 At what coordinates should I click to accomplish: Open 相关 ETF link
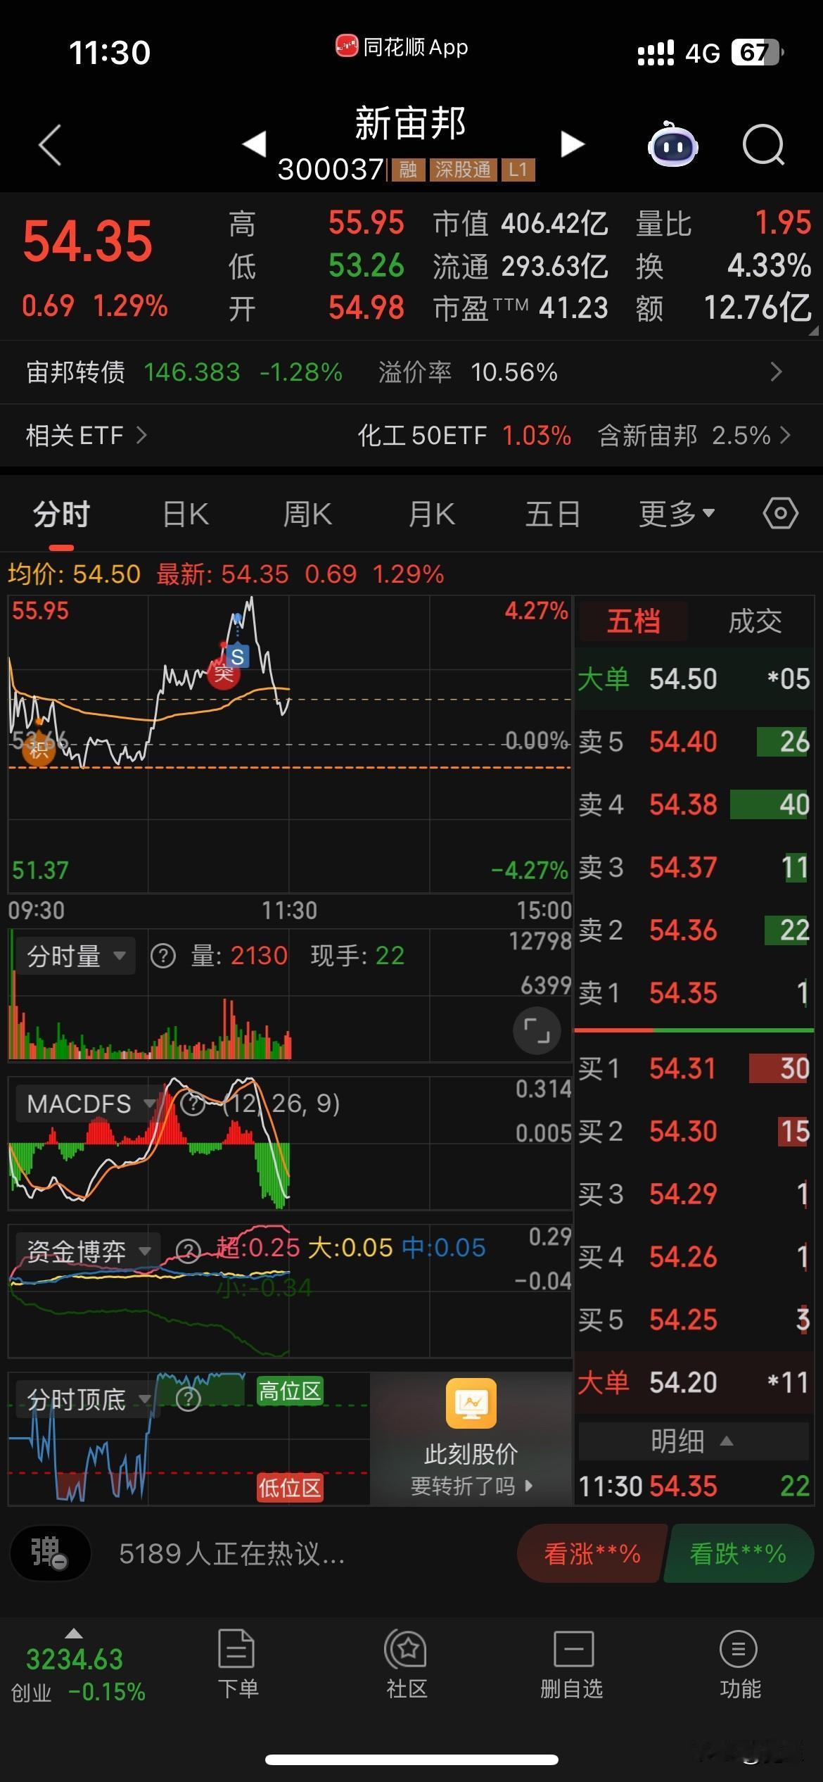(x=86, y=436)
